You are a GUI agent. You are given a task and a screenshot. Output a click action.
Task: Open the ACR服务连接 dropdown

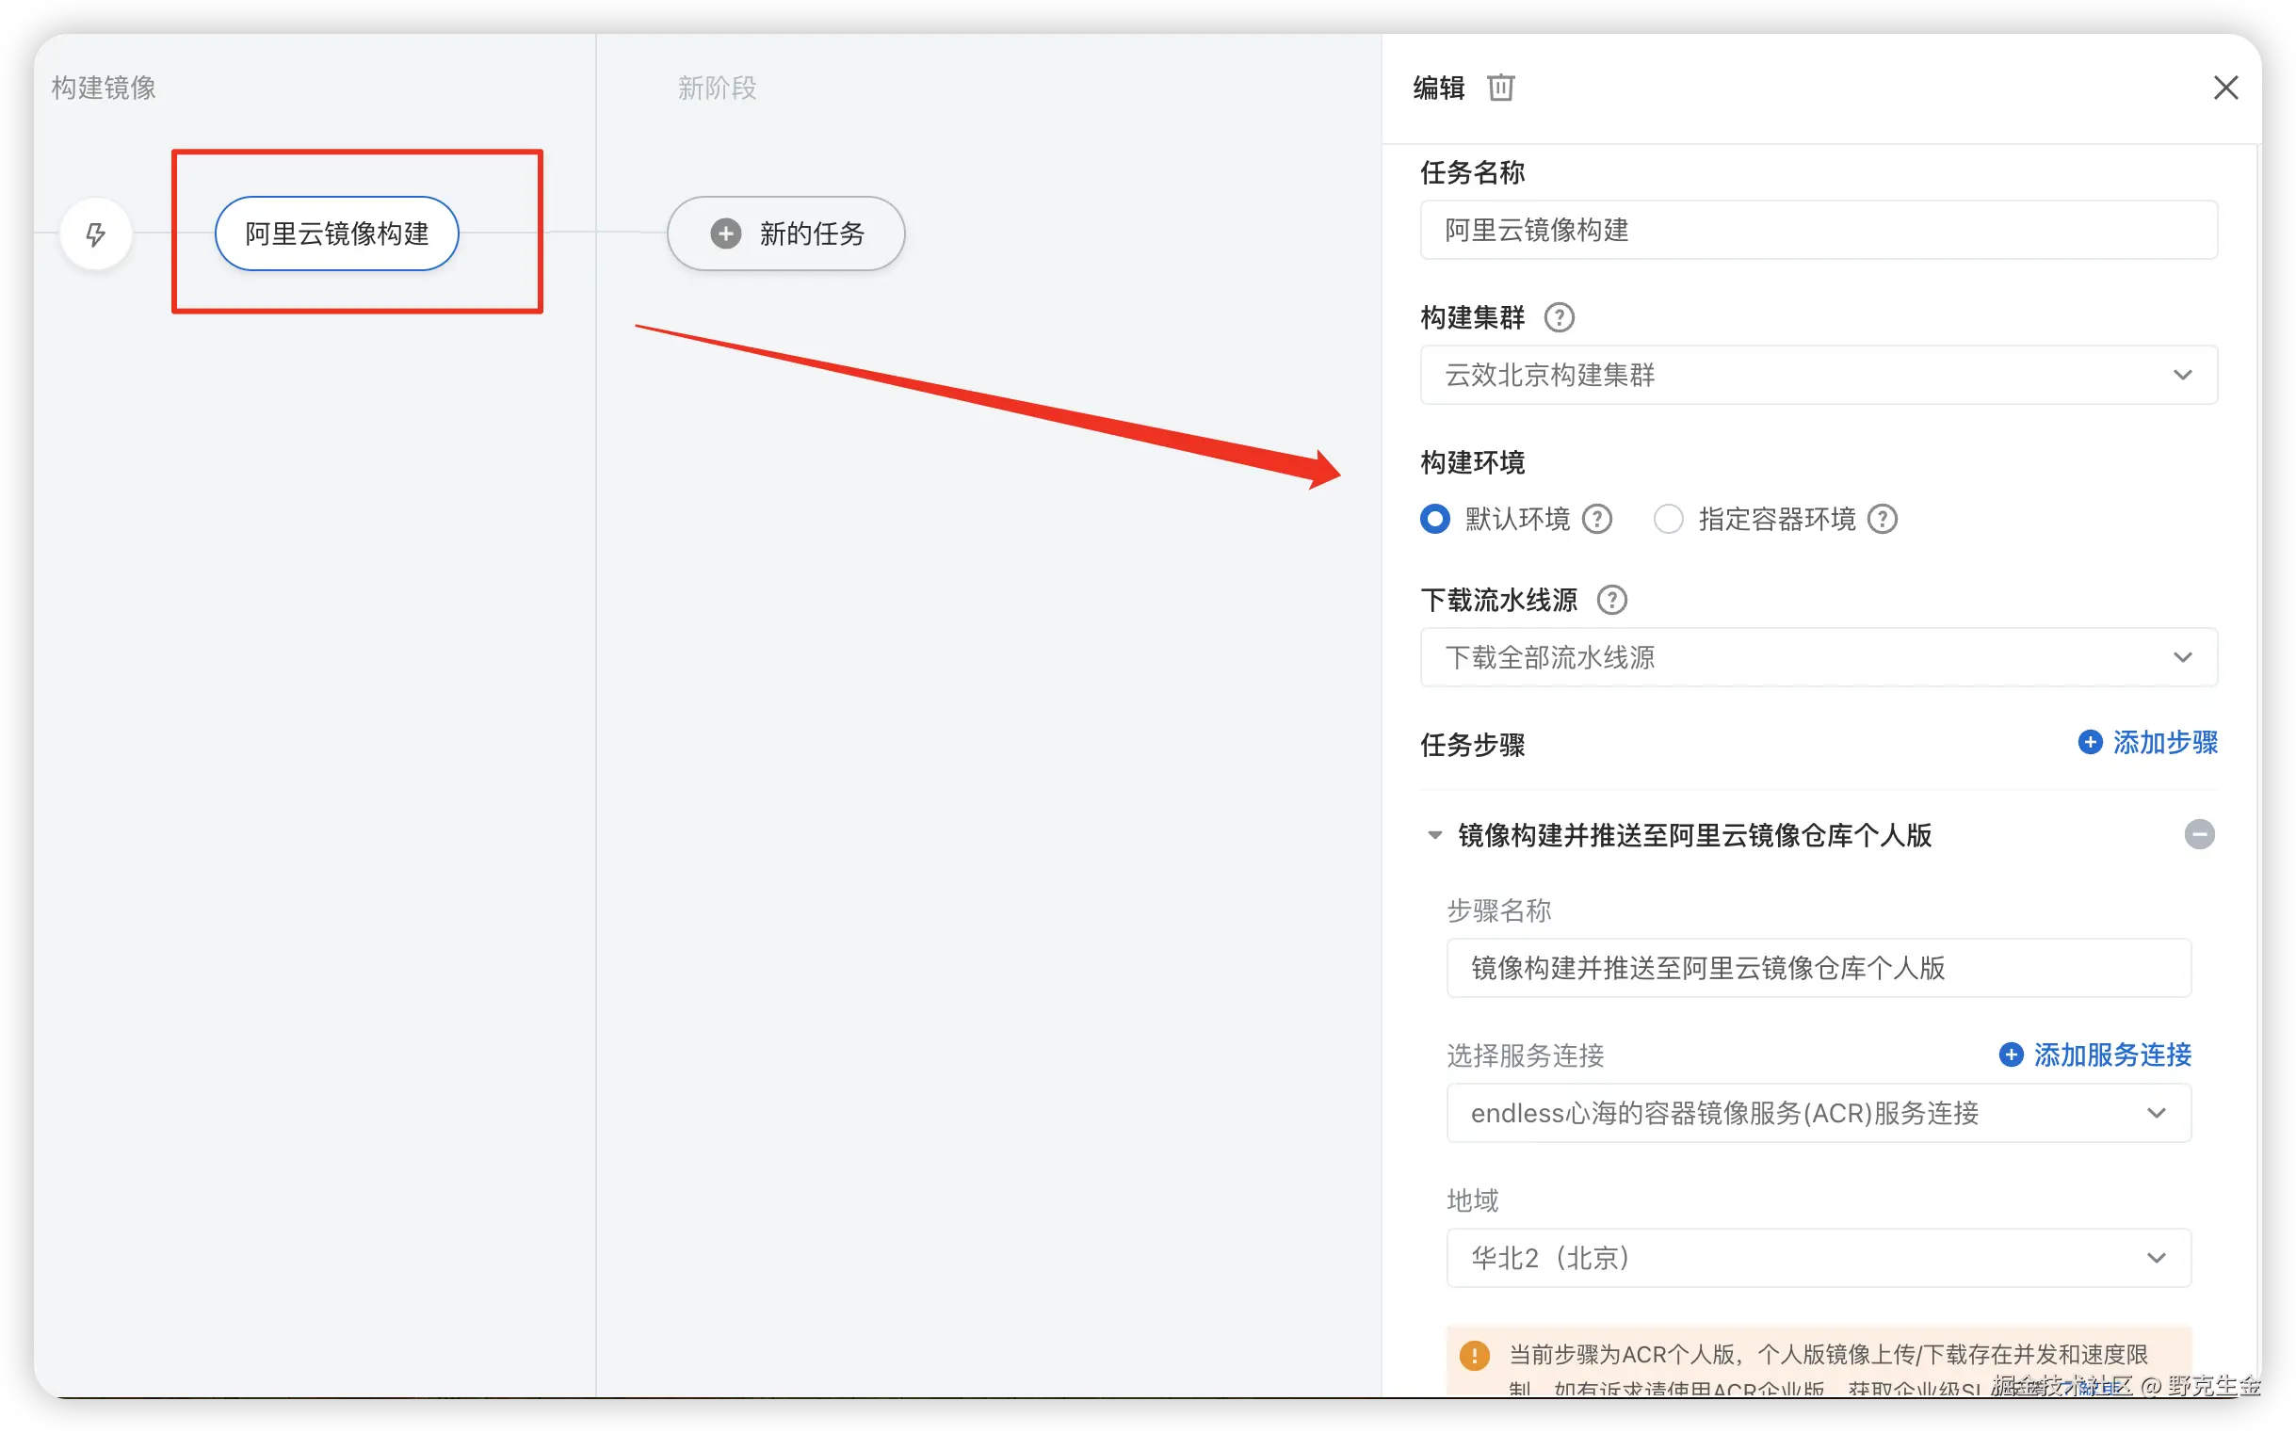tap(1818, 1114)
